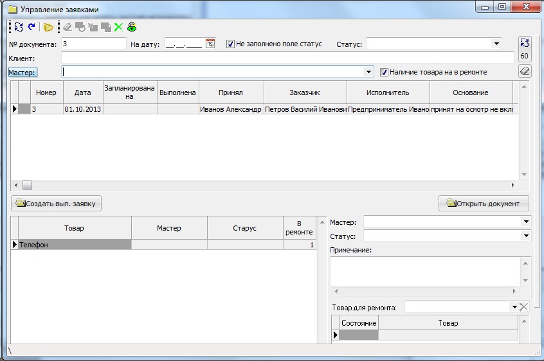Viewport: 544px width, 361px height.
Task: Open the 'Товар для ремонта' dropdown
Action: click(514, 307)
